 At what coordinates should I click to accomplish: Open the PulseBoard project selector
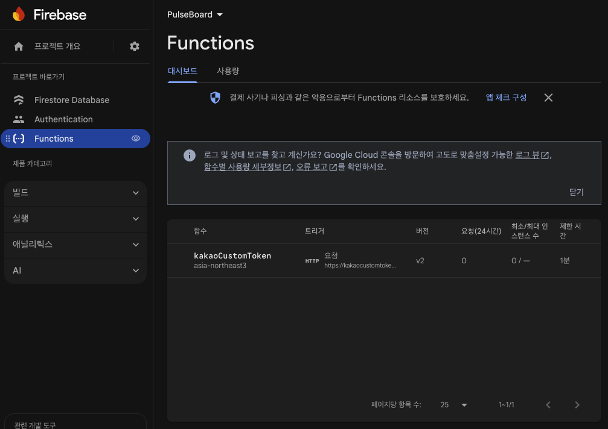point(195,14)
